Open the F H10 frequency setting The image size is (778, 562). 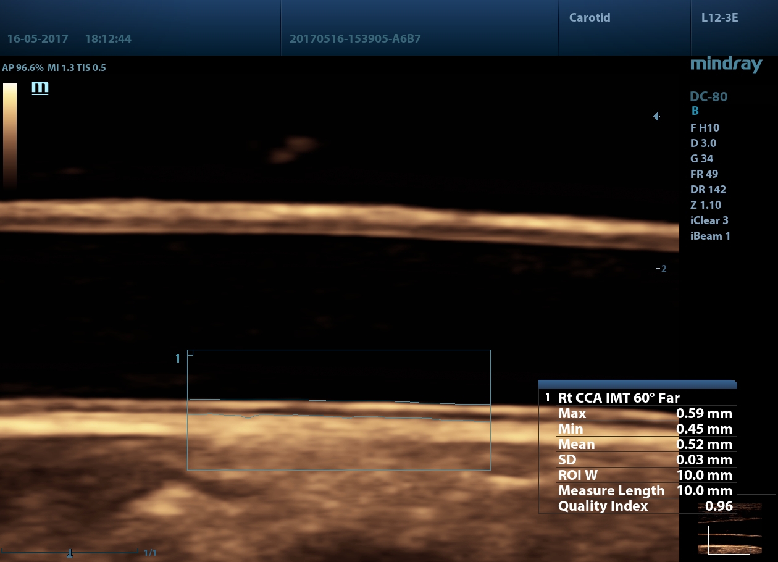coord(705,128)
